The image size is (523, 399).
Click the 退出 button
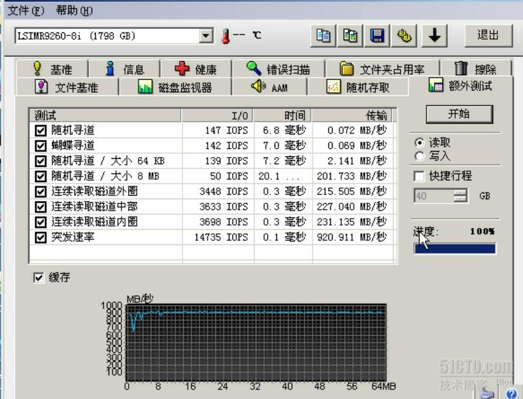pyautogui.click(x=488, y=35)
